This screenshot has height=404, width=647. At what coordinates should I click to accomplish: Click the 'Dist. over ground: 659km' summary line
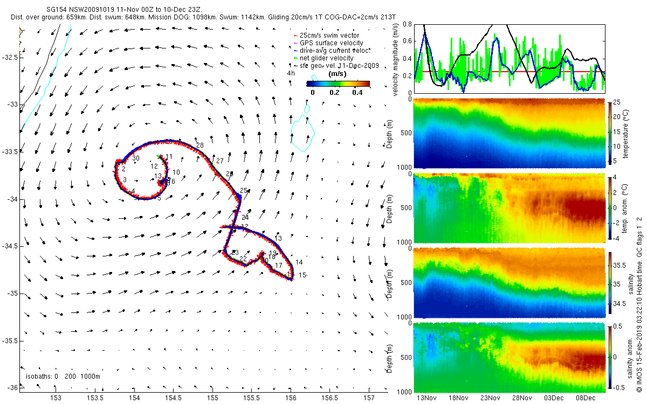click(x=204, y=17)
